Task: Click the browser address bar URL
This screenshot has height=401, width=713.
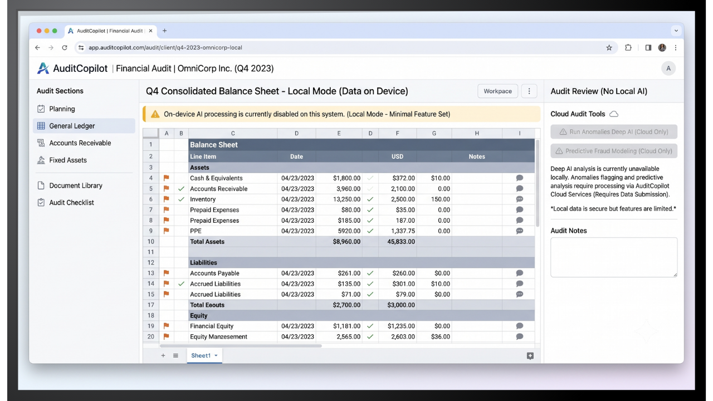Action: coord(165,48)
